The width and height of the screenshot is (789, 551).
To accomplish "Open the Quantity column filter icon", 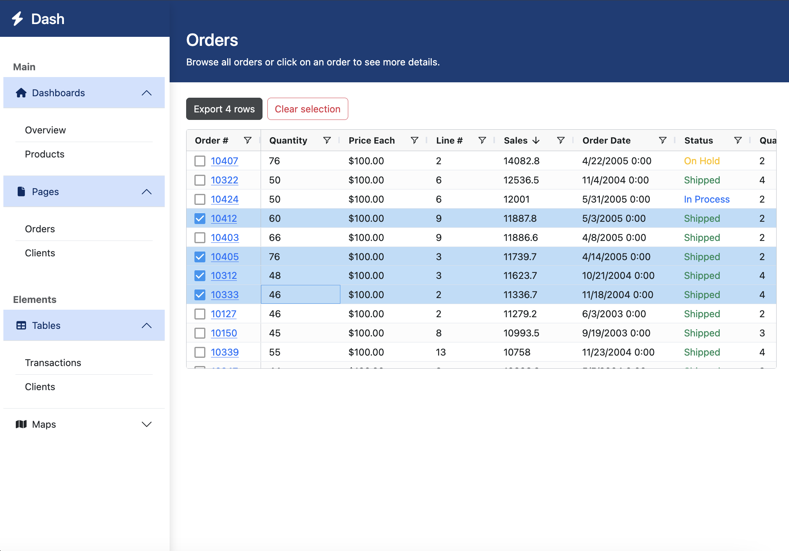I will [x=327, y=141].
